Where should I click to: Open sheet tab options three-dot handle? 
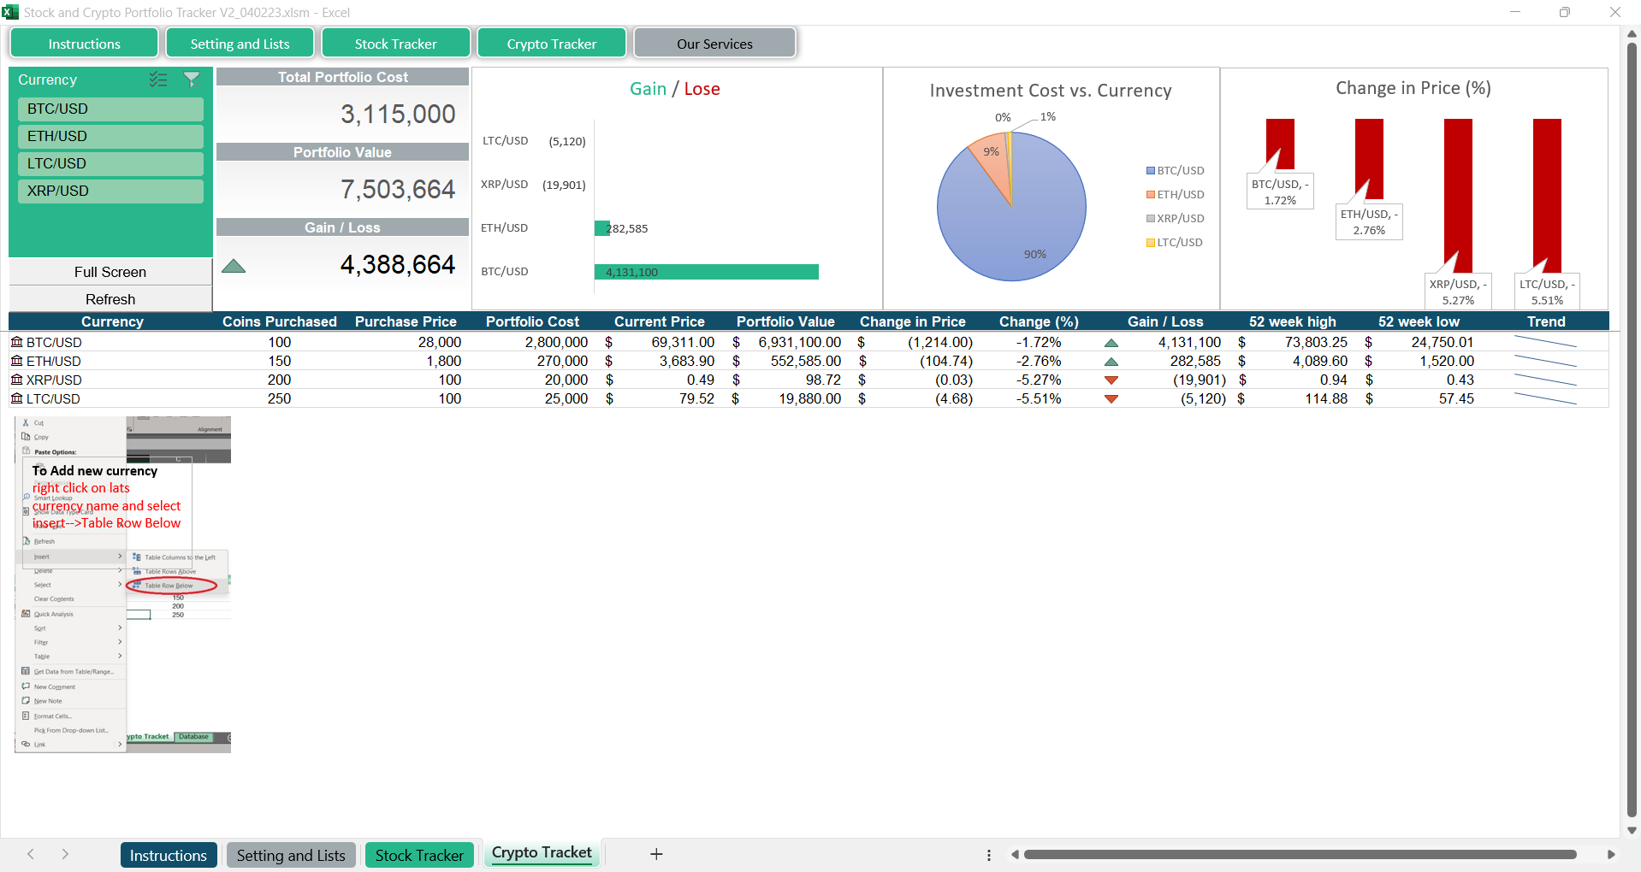pos(989,855)
